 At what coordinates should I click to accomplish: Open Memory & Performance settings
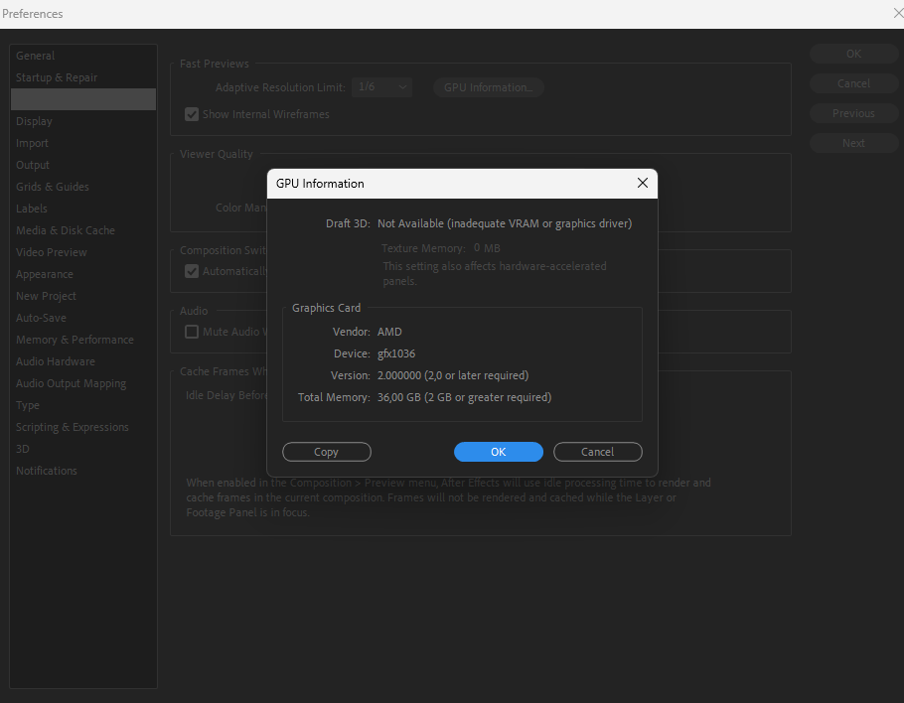(75, 339)
